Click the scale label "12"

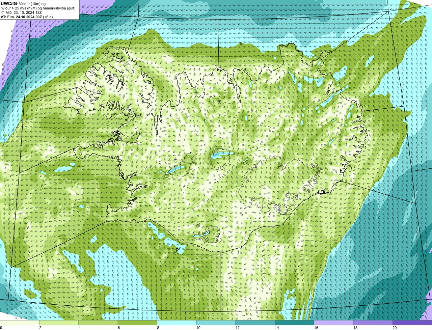point(237,327)
